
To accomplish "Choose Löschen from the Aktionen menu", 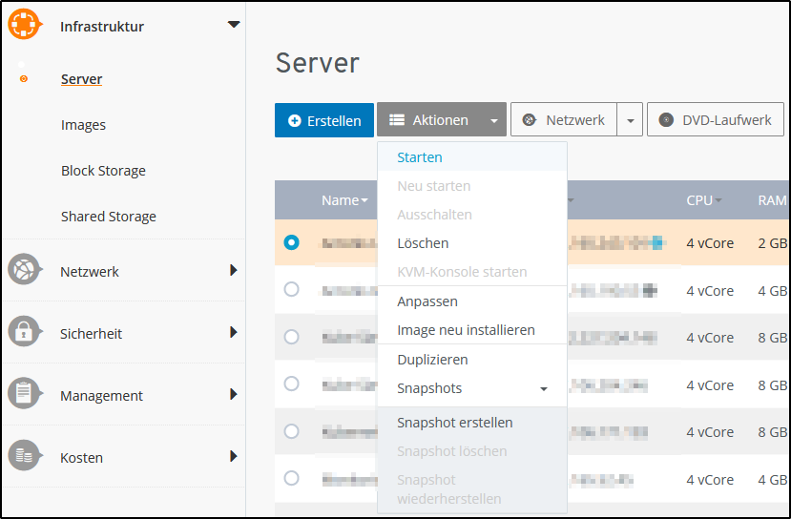I will 472,243.
